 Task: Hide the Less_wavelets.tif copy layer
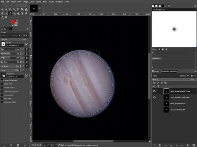(x=154, y=97)
